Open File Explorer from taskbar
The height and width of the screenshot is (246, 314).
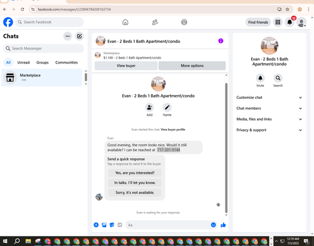(28, 241)
